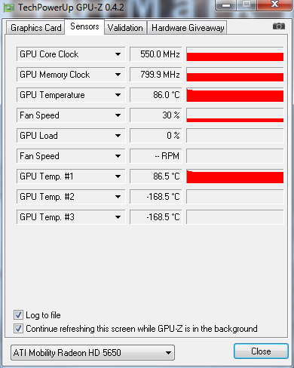Viewport: 294px width, 368px height.
Task: Close window using title bar X
Action: pos(274,5)
